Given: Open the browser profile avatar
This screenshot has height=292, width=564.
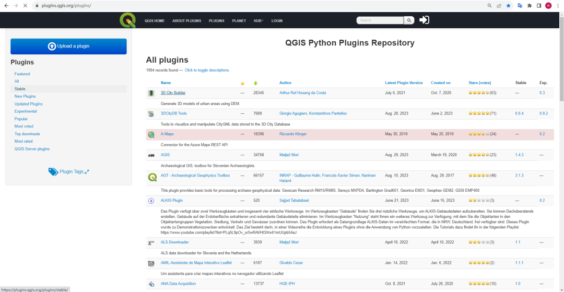Looking at the screenshot, I should (x=548, y=6).
